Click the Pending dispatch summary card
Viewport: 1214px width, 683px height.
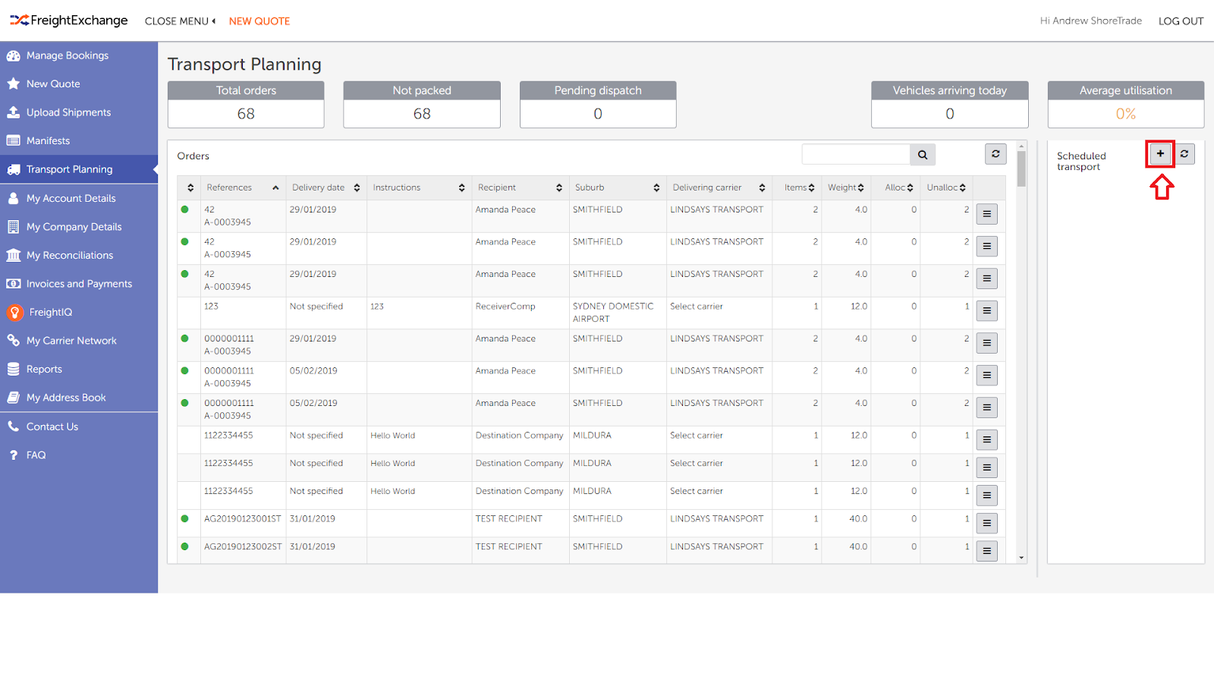[x=598, y=105]
